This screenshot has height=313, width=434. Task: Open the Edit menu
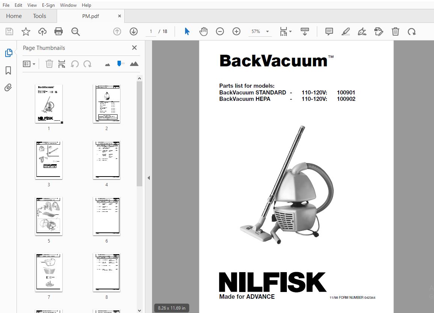coord(18,5)
